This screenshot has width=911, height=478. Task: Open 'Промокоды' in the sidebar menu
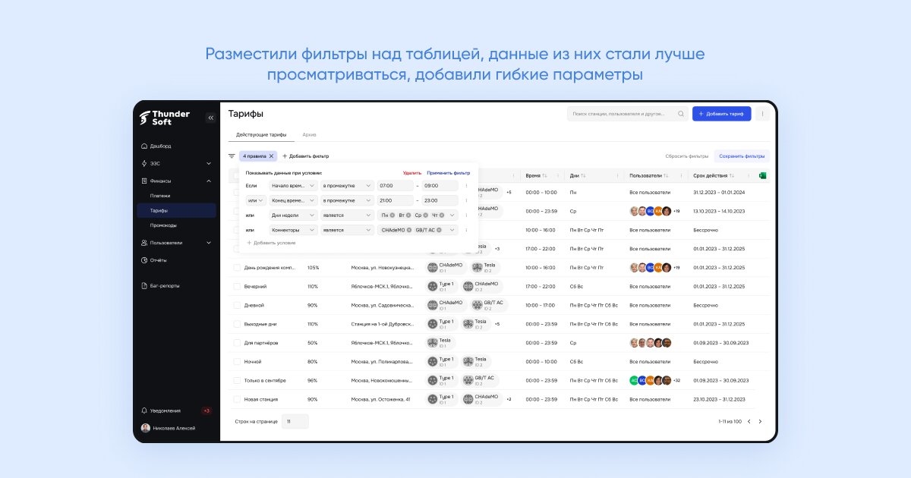(163, 225)
